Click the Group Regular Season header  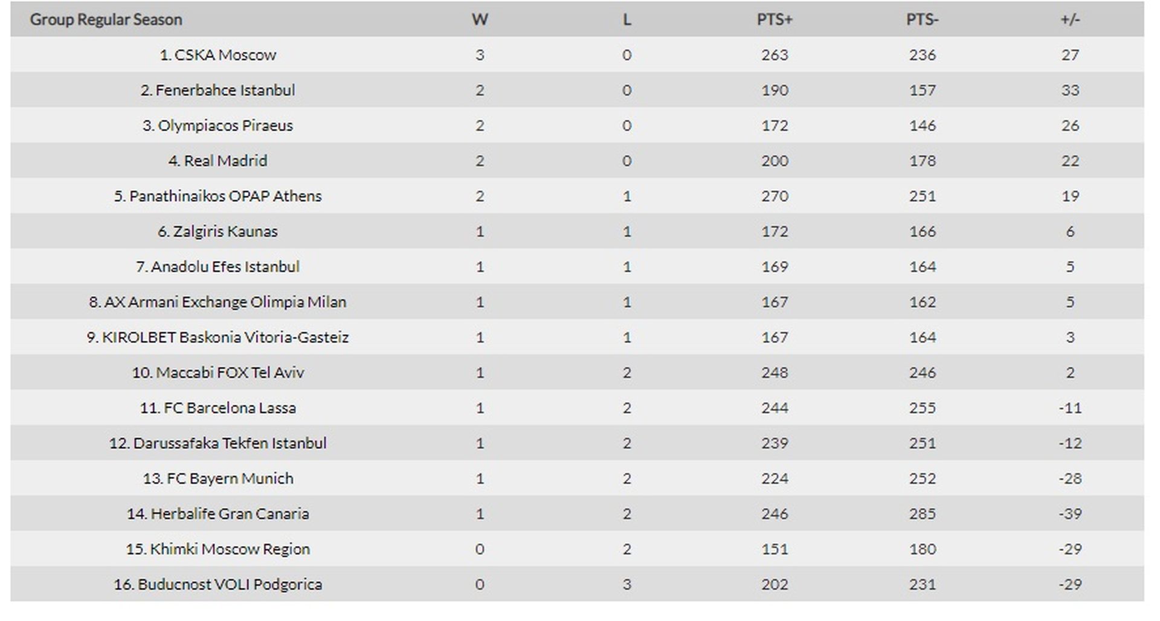coord(106,19)
